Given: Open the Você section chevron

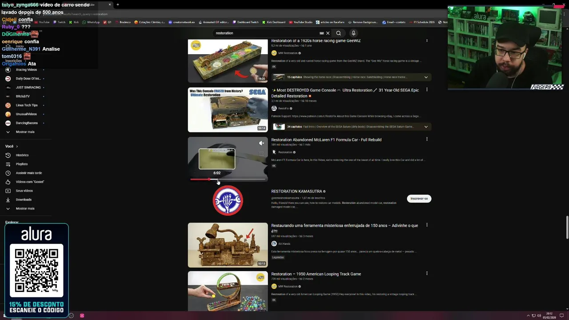Looking at the screenshot, I should tap(17, 146).
